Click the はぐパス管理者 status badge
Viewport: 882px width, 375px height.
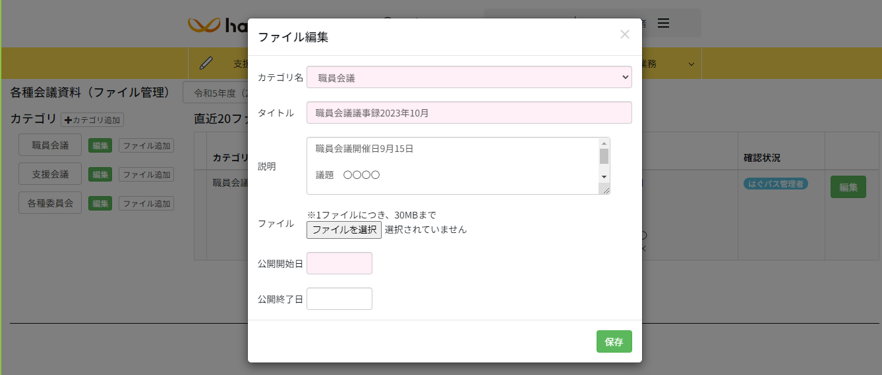tap(776, 184)
